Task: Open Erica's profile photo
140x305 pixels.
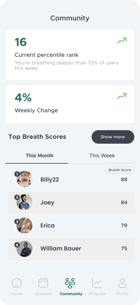Action: (x=24, y=226)
